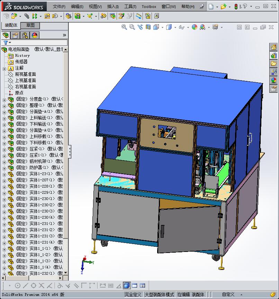
Task: Open the display style dropdown arrow
Action: [x=175, y=27]
